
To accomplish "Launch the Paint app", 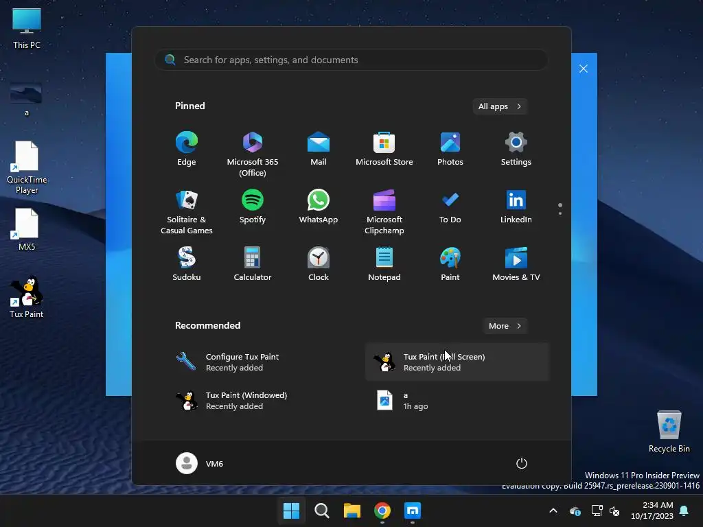I will tap(450, 264).
